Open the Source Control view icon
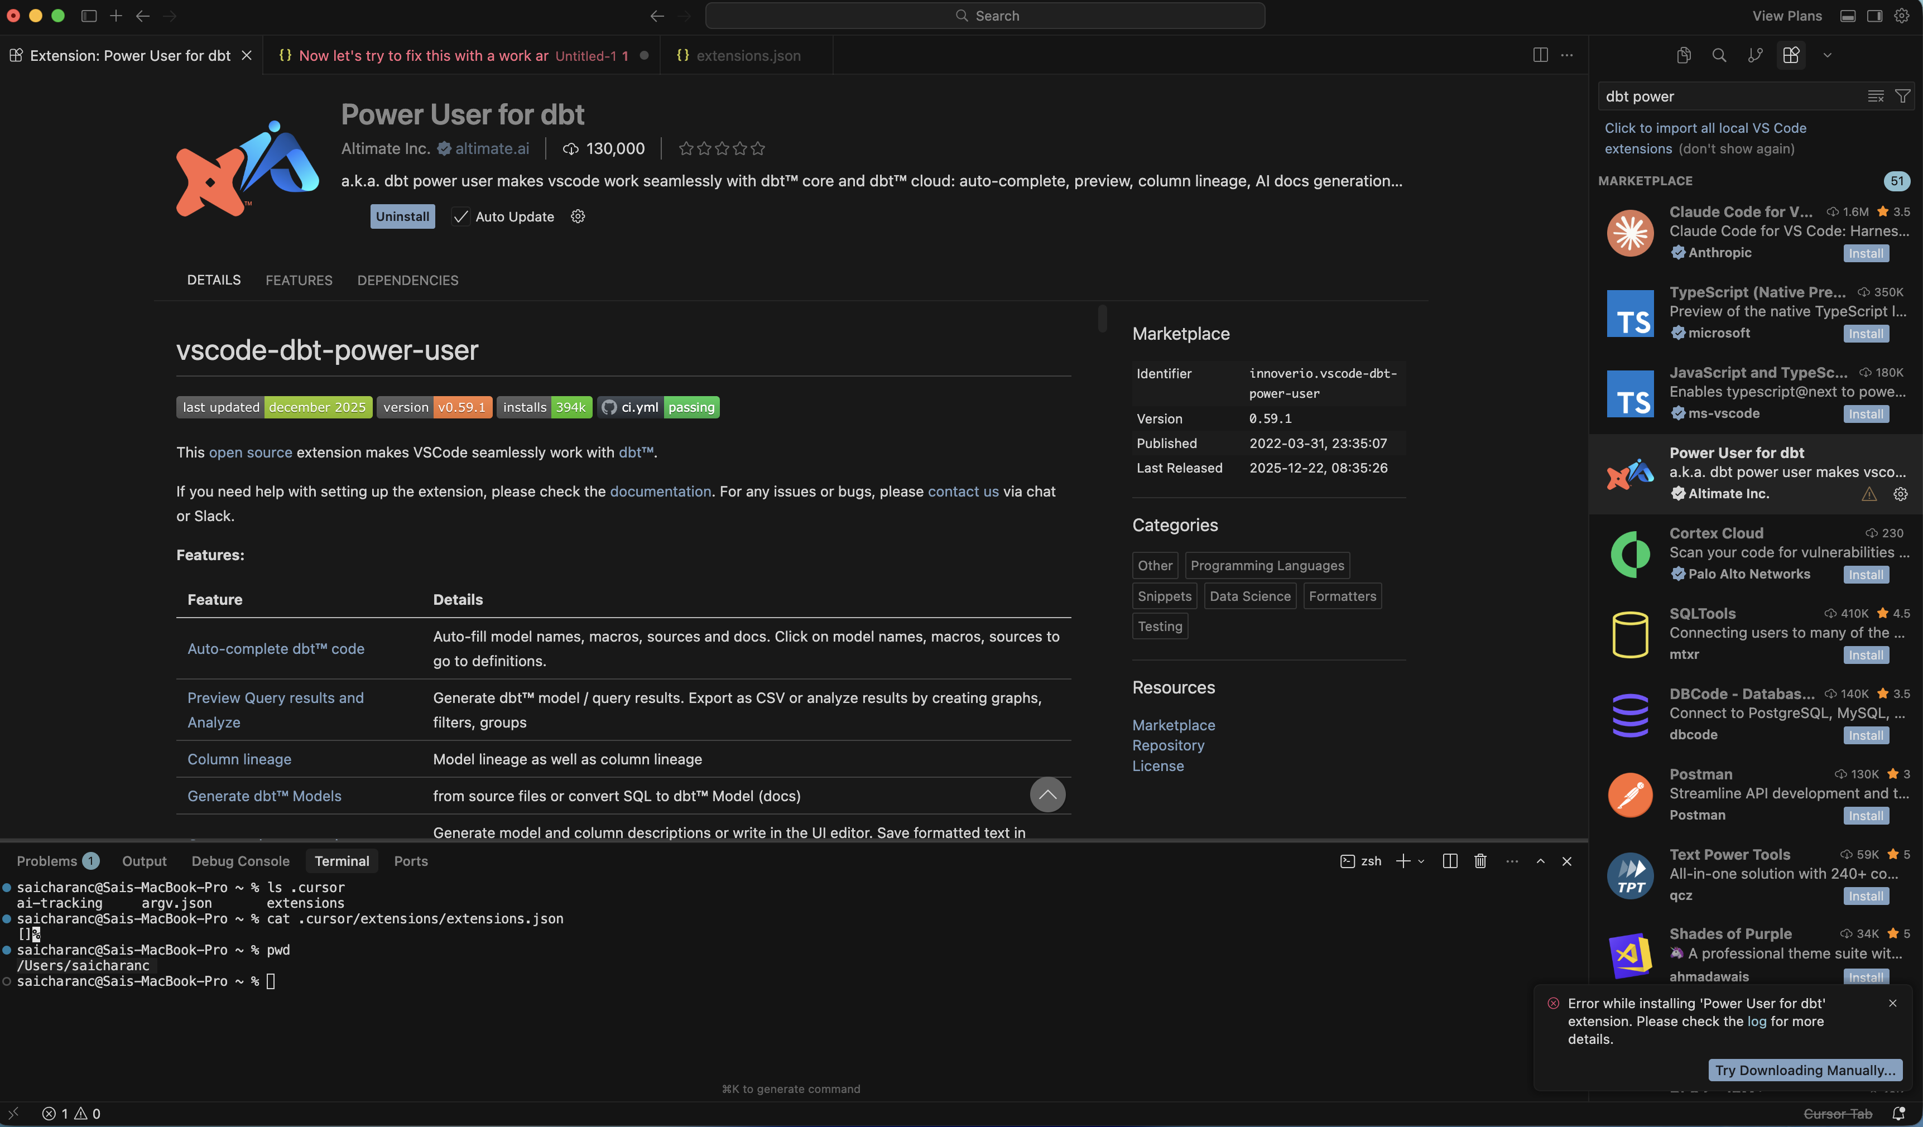The height and width of the screenshot is (1127, 1923). click(1754, 55)
